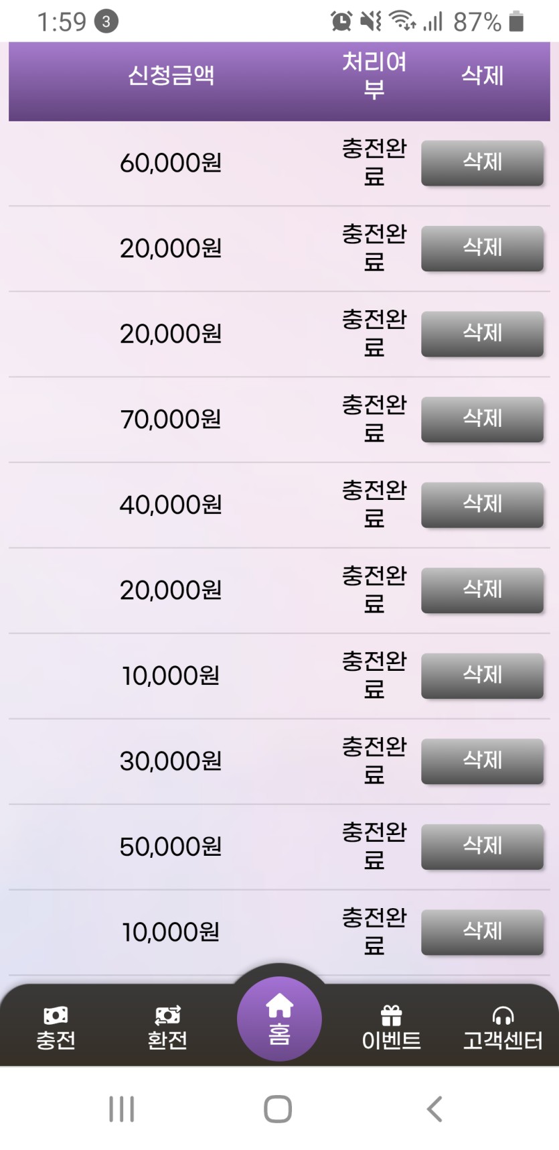Tap the Android back arrow
The width and height of the screenshot is (559, 1150).
(434, 1109)
